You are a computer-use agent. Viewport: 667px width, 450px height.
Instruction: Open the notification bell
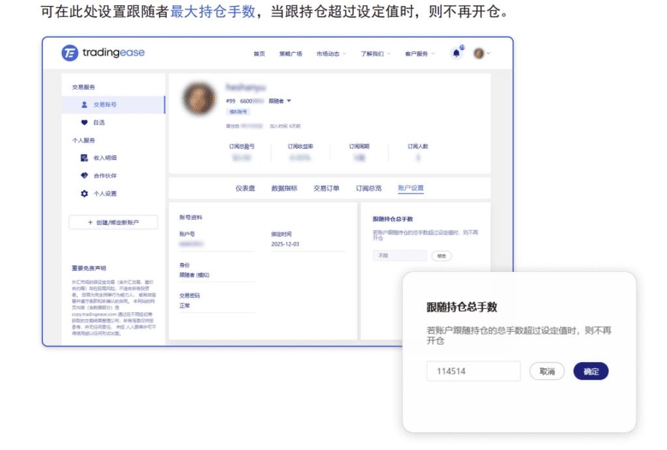coord(456,53)
